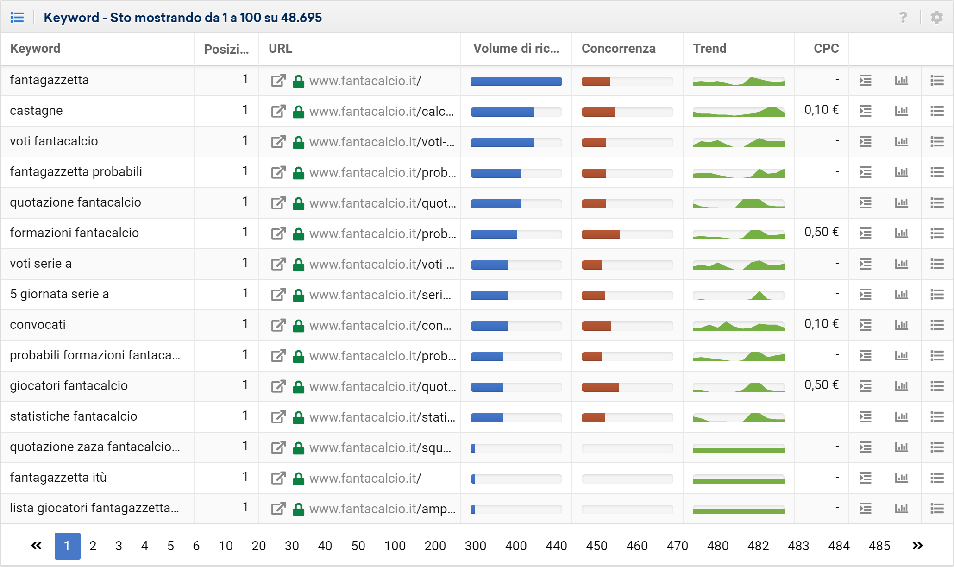Jump to page 485
Image resolution: width=954 pixels, height=567 pixels.
pos(879,546)
